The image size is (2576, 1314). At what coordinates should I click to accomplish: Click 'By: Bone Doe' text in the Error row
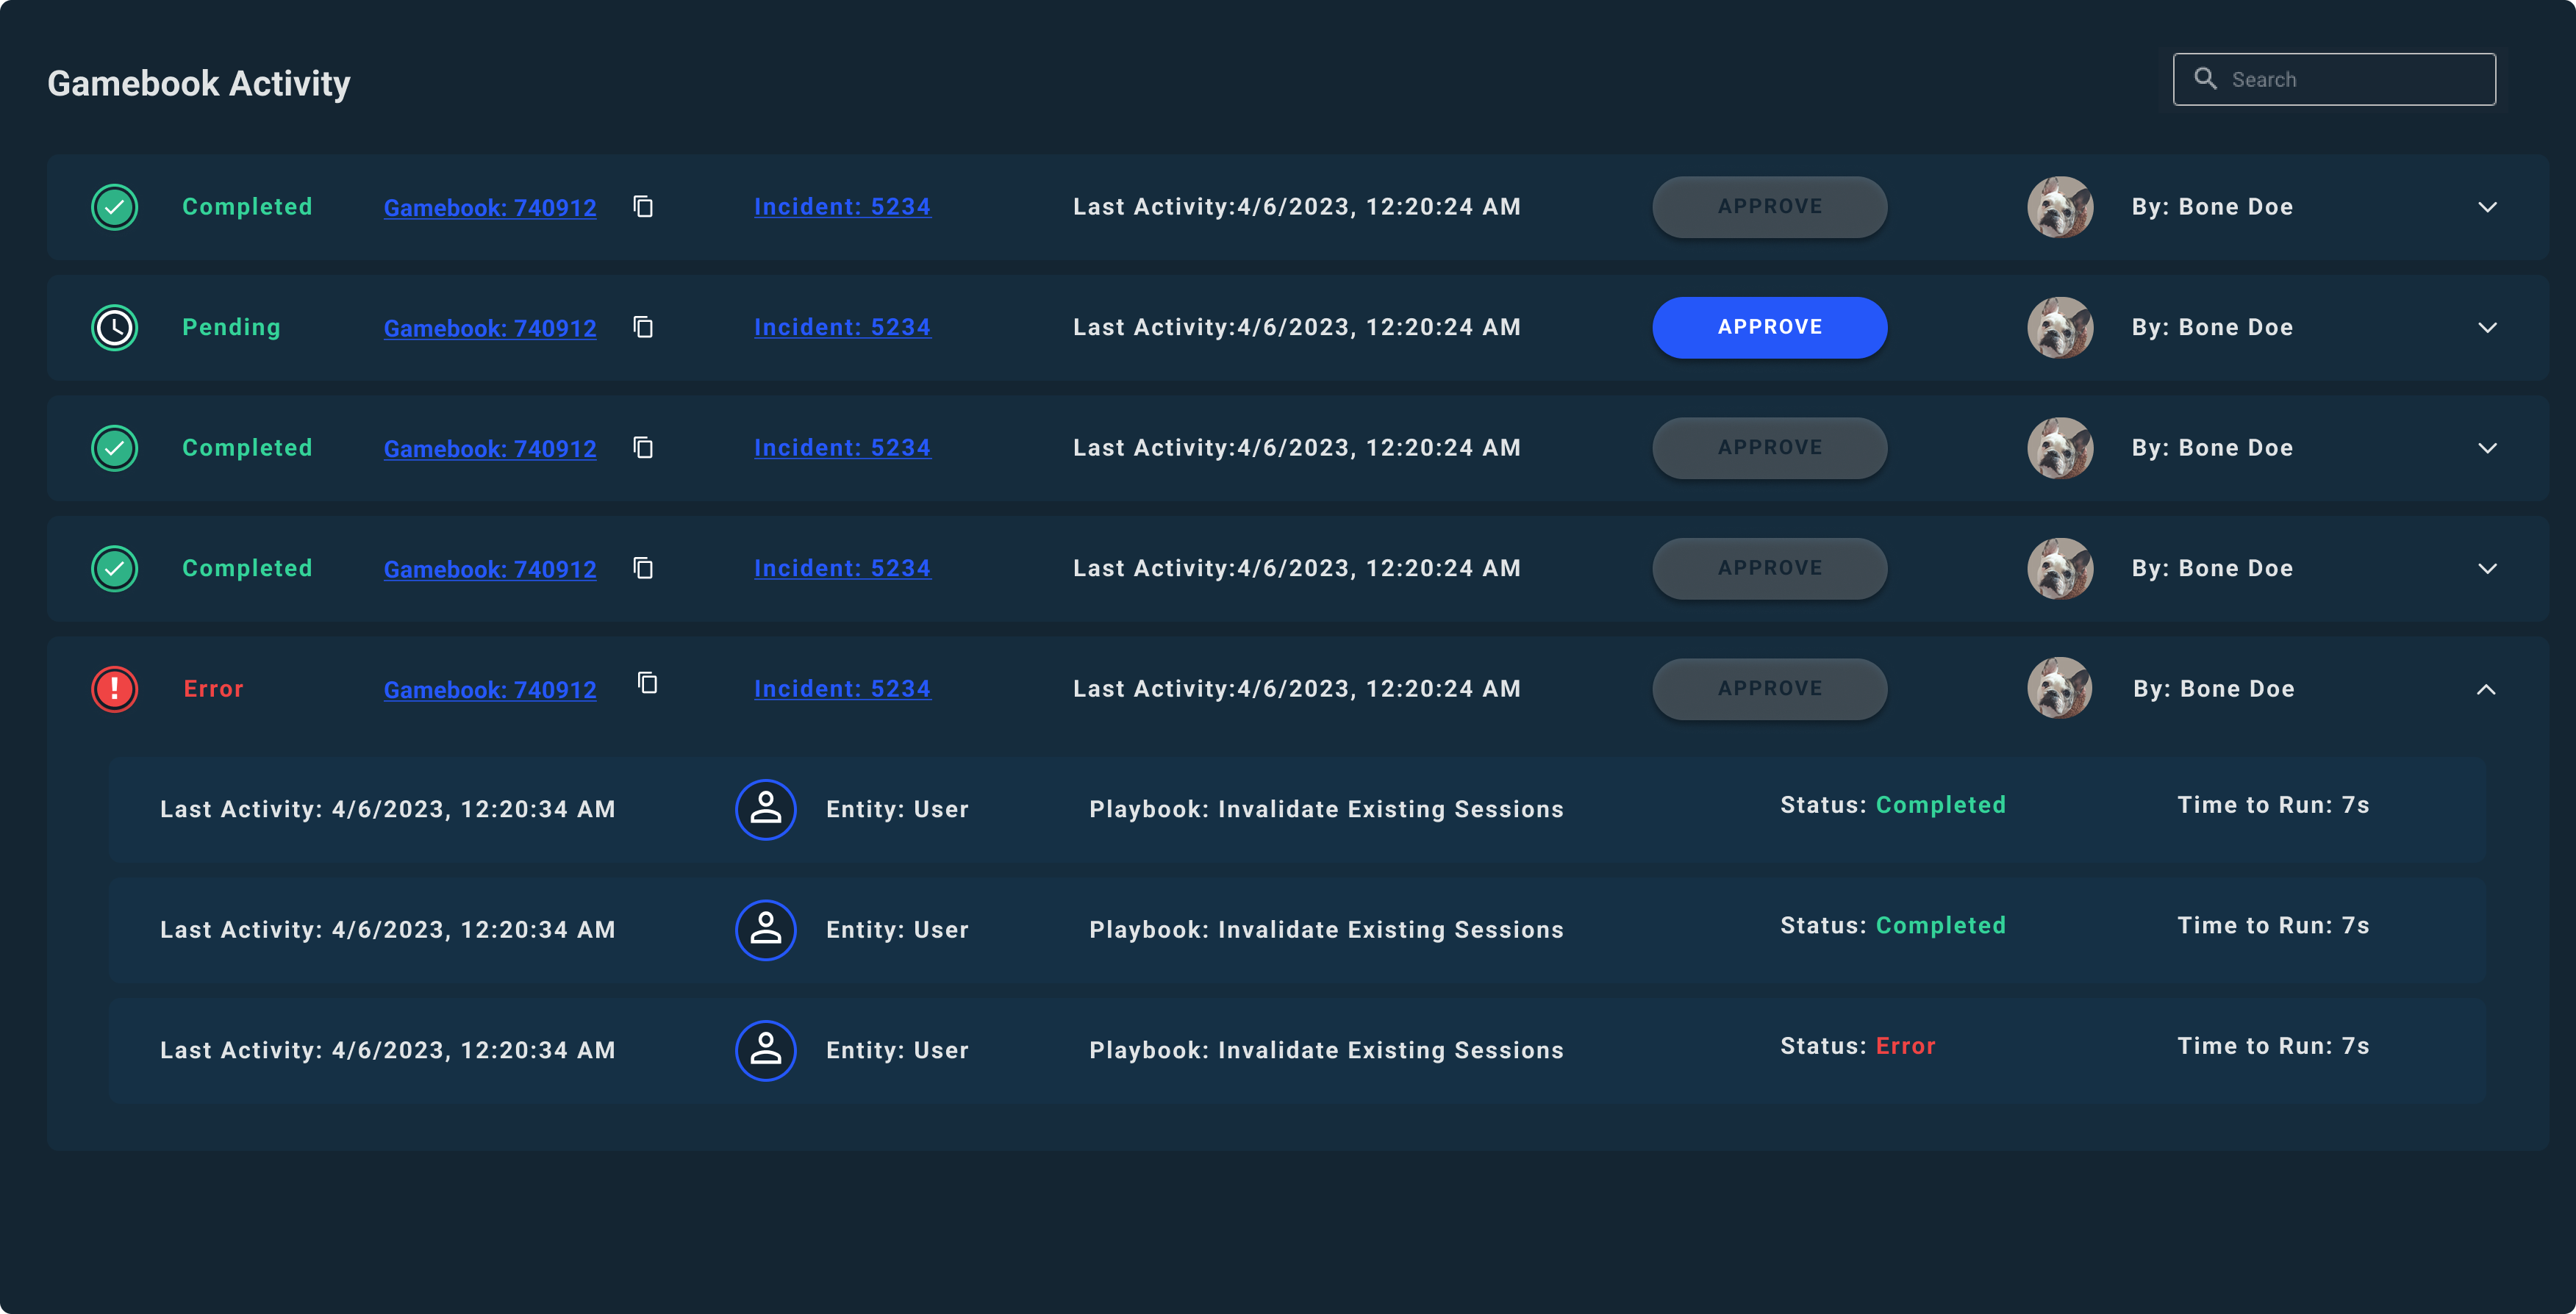(2213, 688)
